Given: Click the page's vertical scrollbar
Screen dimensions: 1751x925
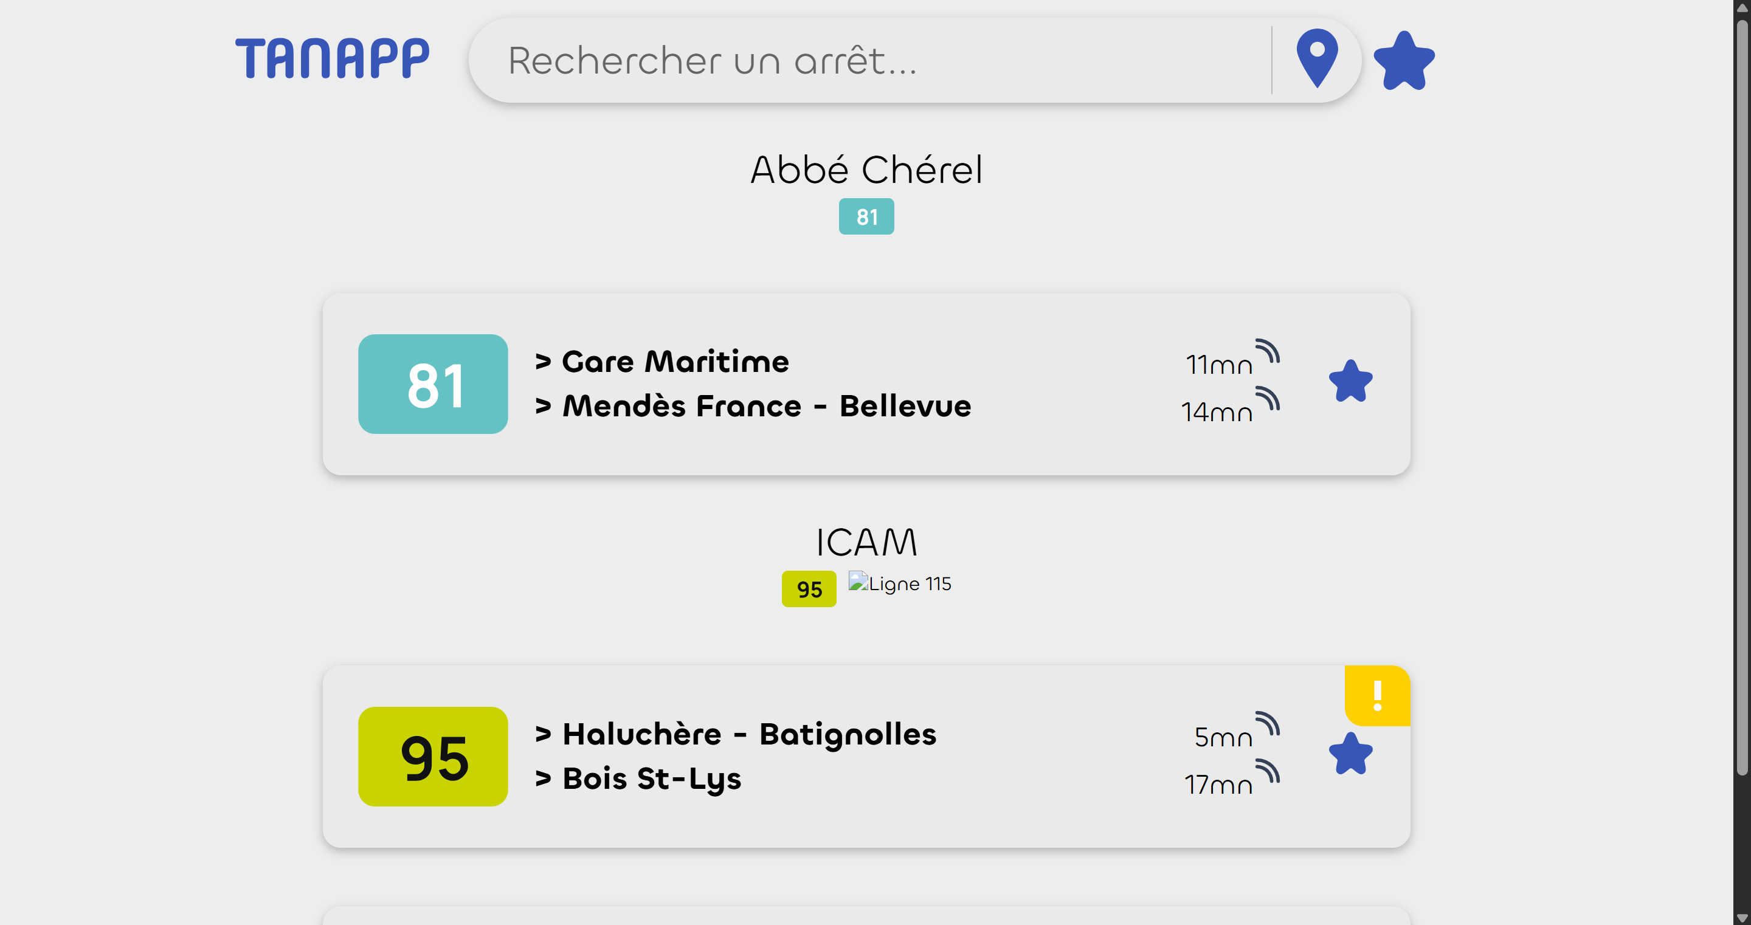Looking at the screenshot, I should (1741, 408).
